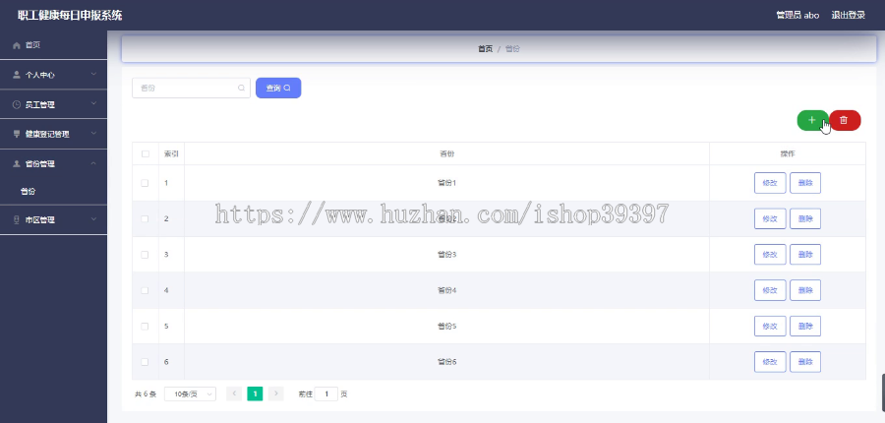Check the checkbox for row 3

click(x=146, y=255)
